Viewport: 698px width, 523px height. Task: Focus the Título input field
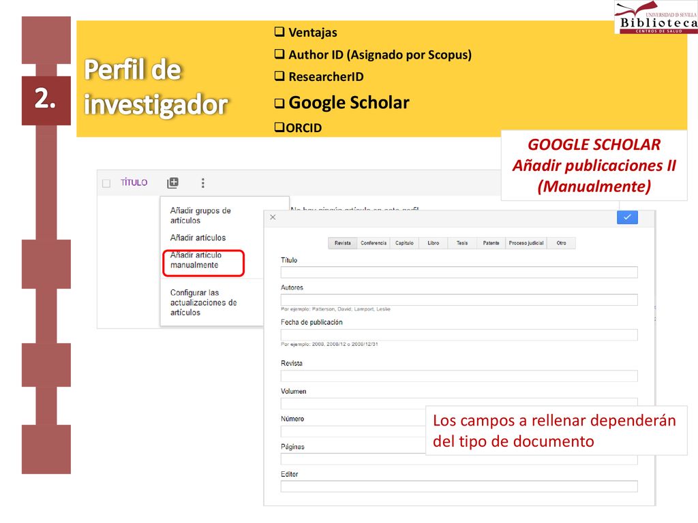point(459,272)
